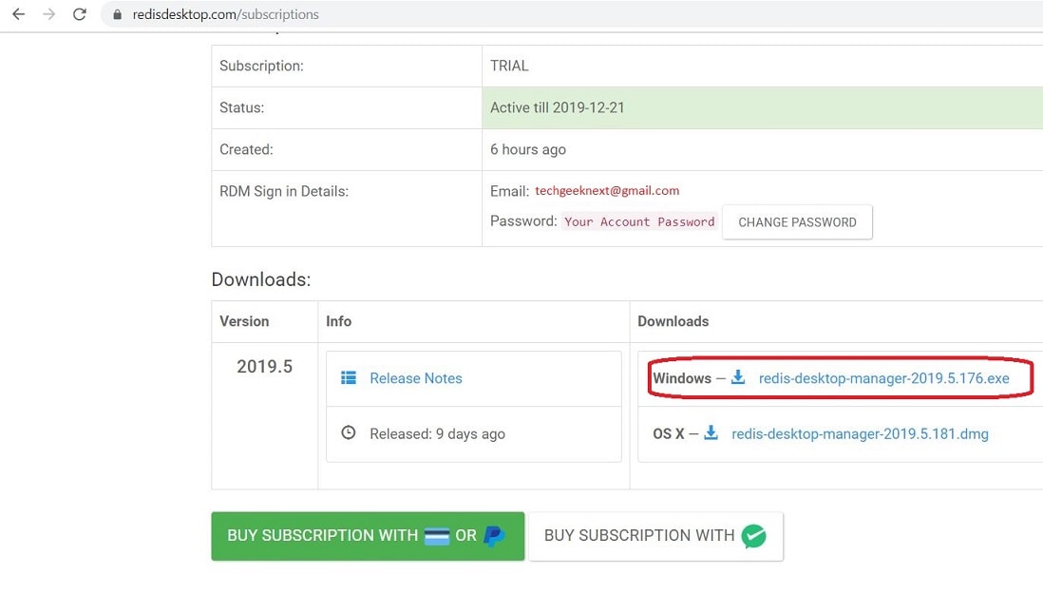The width and height of the screenshot is (1043, 594).
Task: Click the 'Subscription:' row label
Action: (261, 66)
